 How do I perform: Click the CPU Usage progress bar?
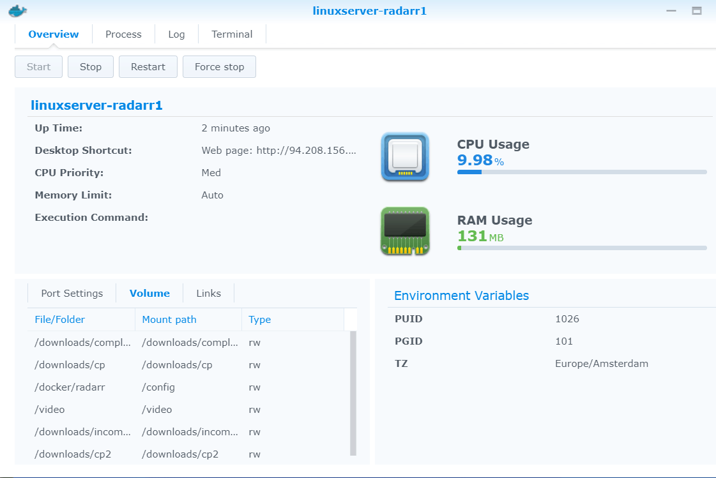pyautogui.click(x=582, y=172)
